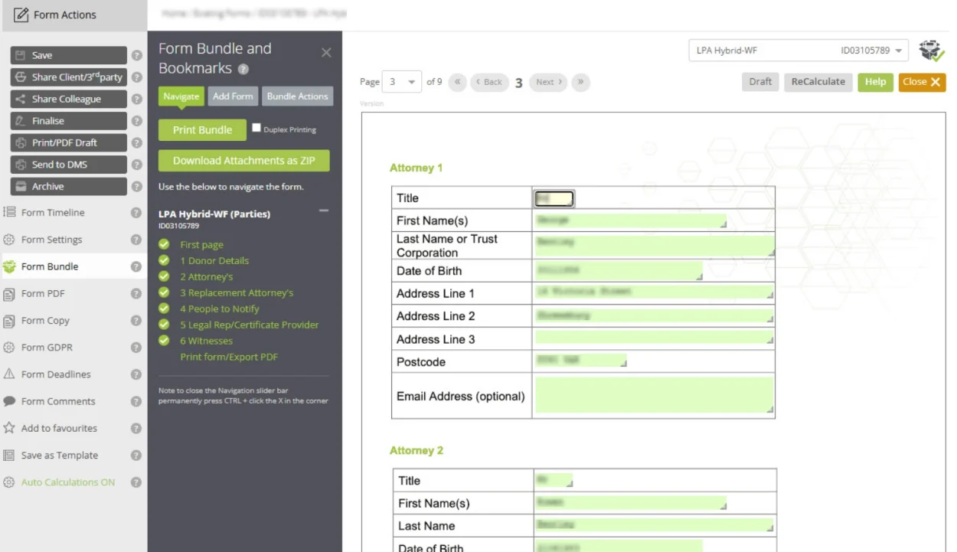Toggle Auto Calculations off

(8, 482)
